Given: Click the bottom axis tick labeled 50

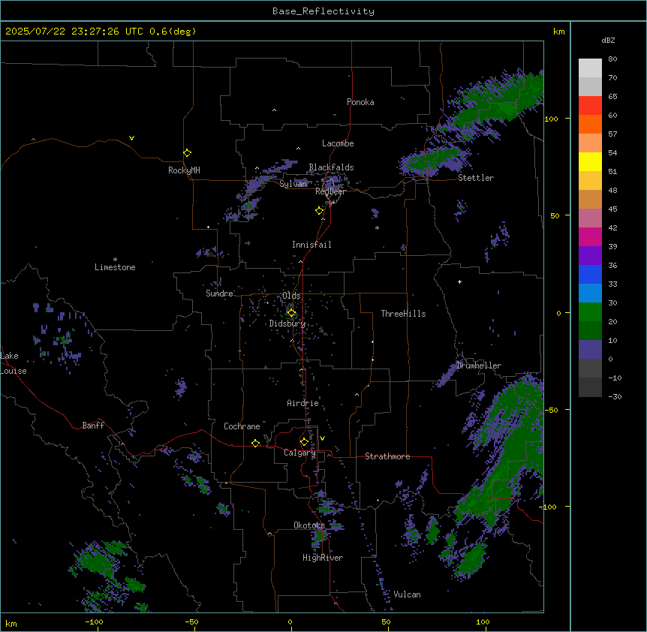Looking at the screenshot, I should (386, 621).
